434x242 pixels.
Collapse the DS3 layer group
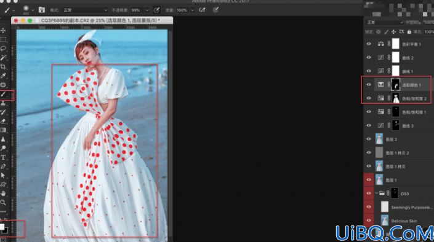(x=376, y=193)
